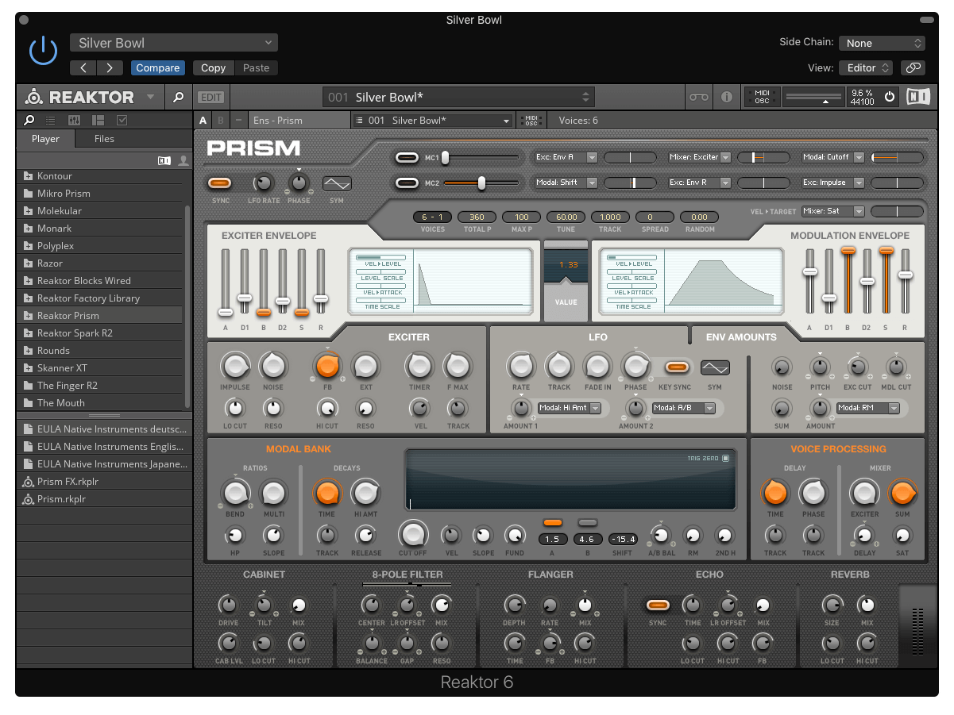Viewport: 954px width, 715px height.
Task: Open the Silver Bowl preset dropdown in the header
Action: tap(174, 43)
